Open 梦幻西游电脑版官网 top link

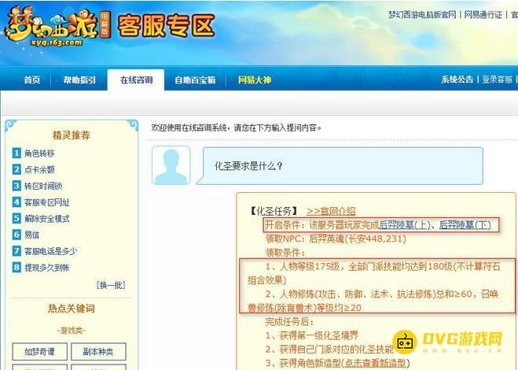tap(422, 14)
